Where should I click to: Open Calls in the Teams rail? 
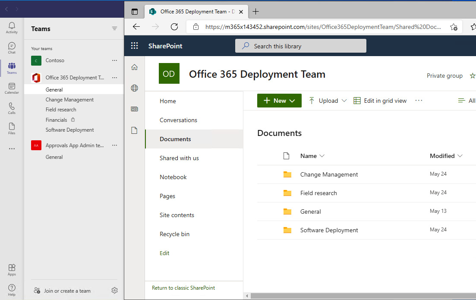(12, 108)
